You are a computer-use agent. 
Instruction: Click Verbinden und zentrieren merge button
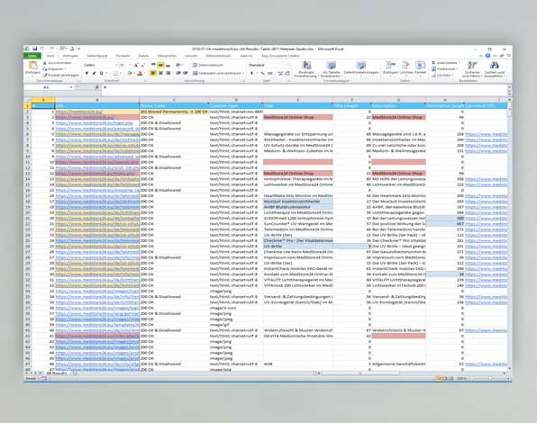(x=218, y=73)
